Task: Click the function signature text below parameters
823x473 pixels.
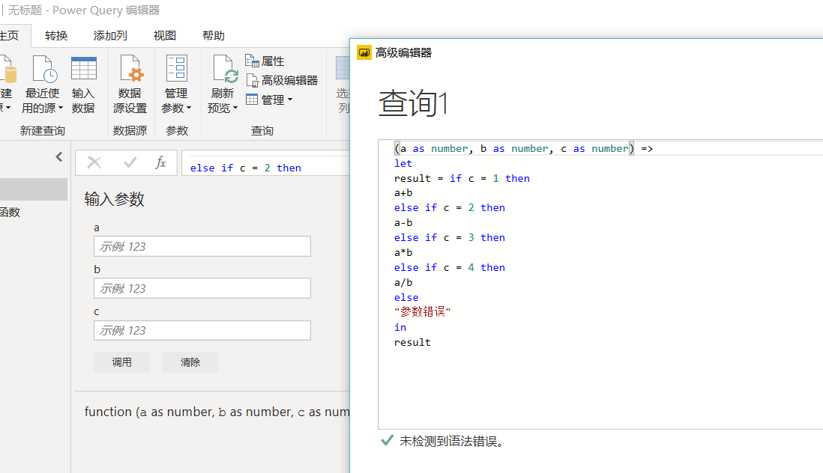Action: [x=217, y=412]
